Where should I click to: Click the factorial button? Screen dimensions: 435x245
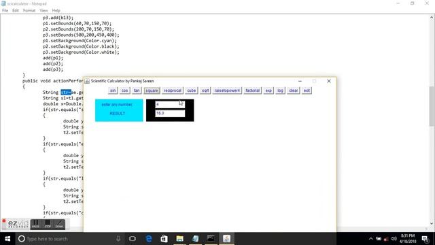click(252, 91)
